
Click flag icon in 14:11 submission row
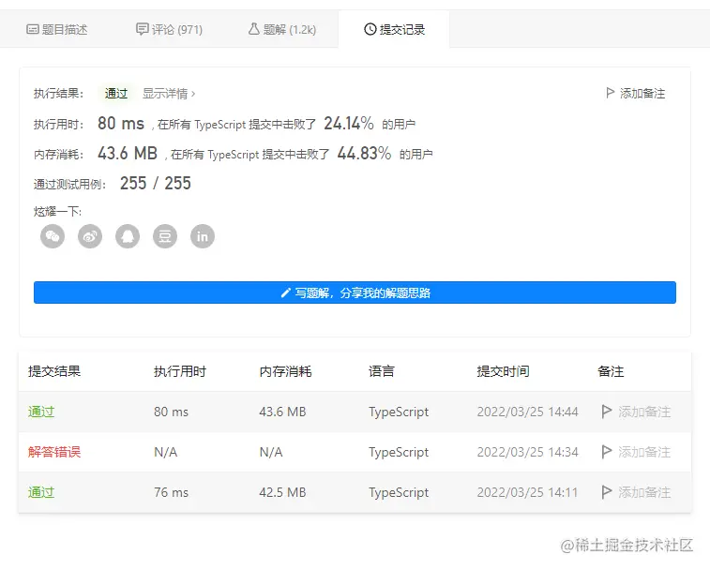click(x=606, y=492)
